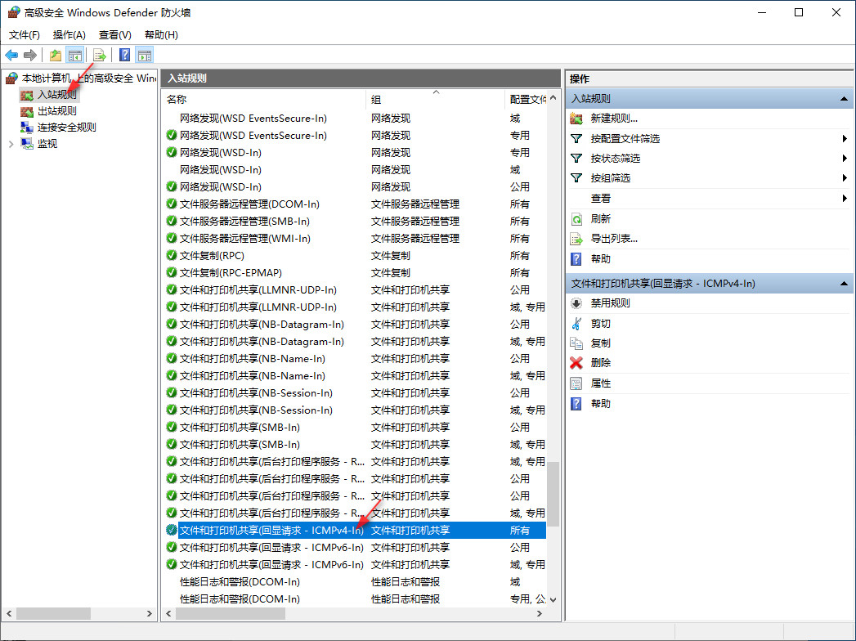Click green check icon of 文件复制(RPC) rule
Image resolution: width=856 pixels, height=641 pixels.
[x=172, y=255]
